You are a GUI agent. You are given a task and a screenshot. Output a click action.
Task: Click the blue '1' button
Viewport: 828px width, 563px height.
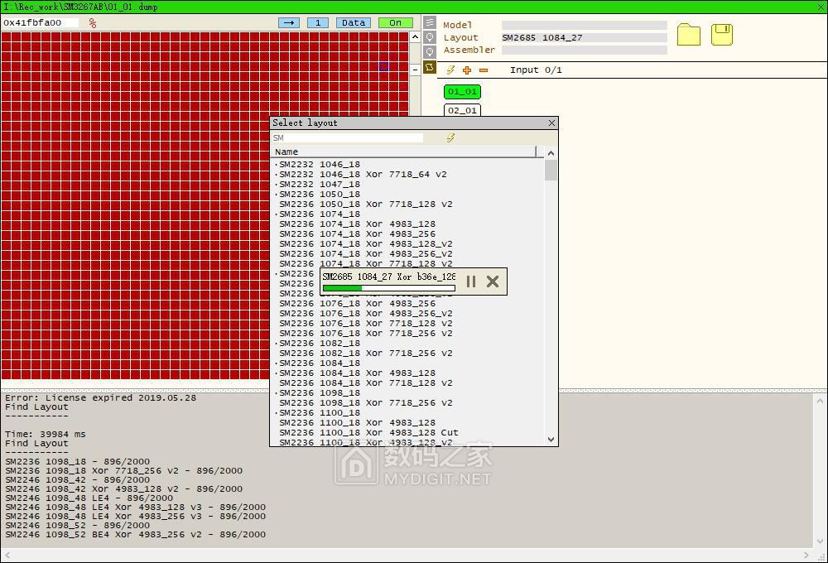point(318,22)
